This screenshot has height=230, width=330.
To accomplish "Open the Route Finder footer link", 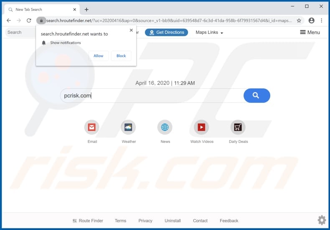I will pos(88,220).
